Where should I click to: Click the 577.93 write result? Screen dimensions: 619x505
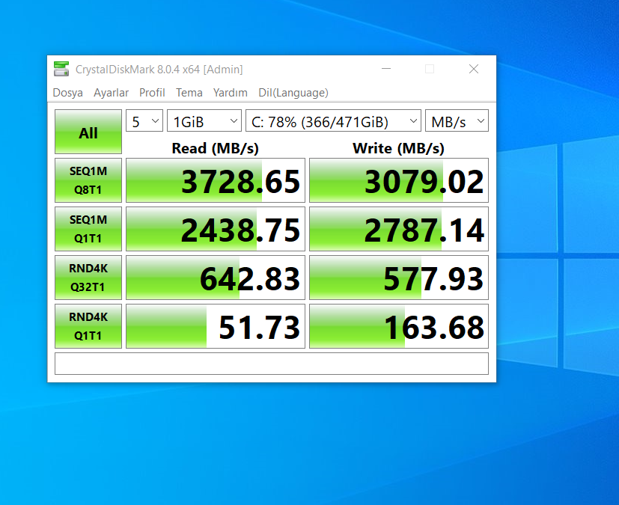point(399,278)
